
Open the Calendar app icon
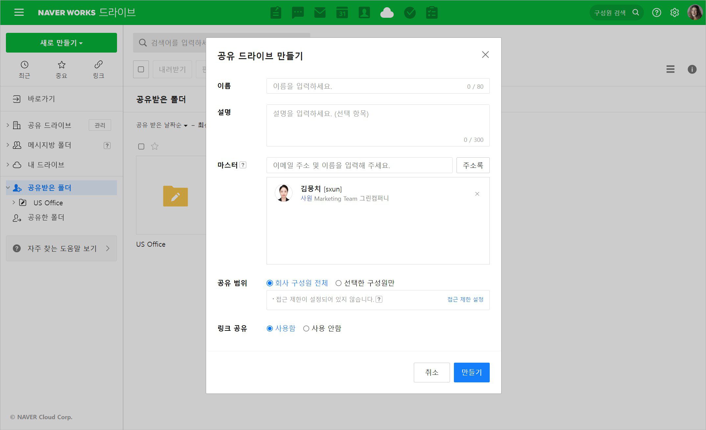342,12
